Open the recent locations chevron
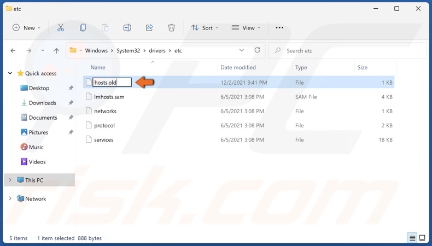The height and width of the screenshot is (246, 432). point(43,51)
